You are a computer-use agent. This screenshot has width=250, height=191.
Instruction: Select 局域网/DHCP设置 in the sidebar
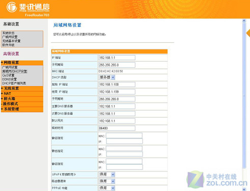point(15,71)
